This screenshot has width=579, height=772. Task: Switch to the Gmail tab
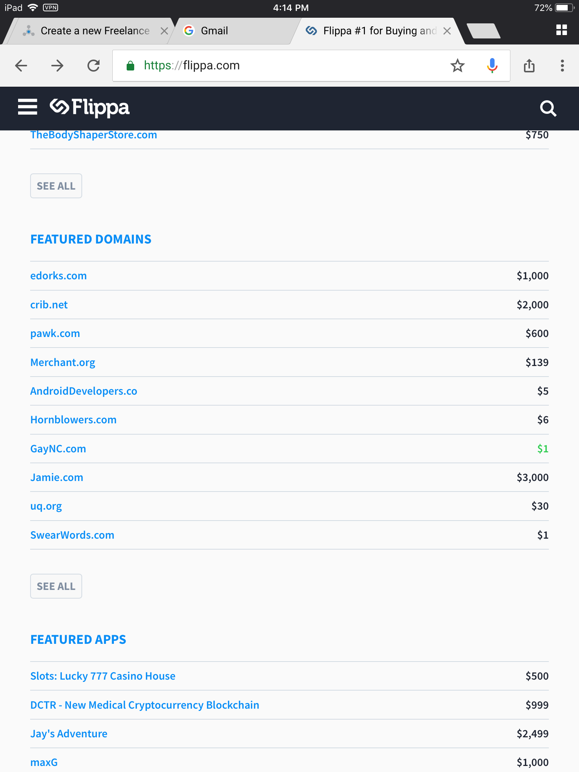[214, 31]
